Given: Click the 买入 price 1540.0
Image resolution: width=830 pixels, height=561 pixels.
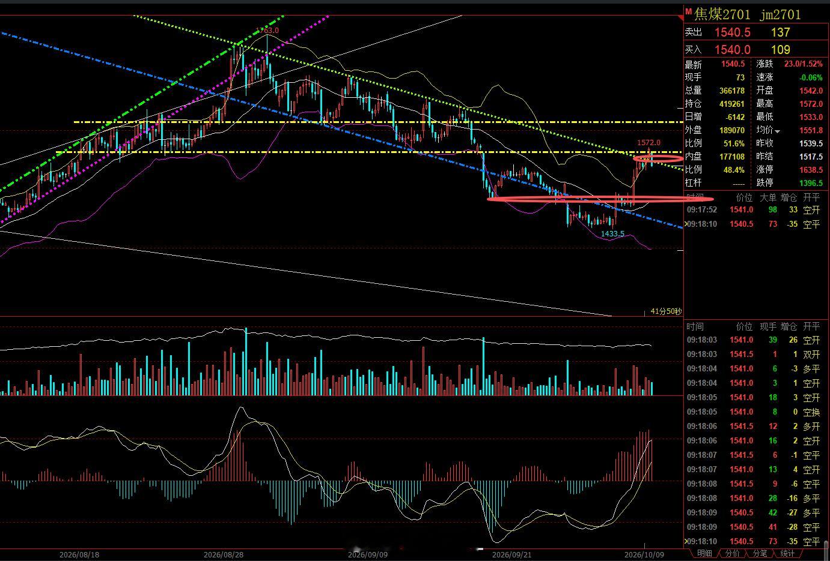Looking at the screenshot, I should click(x=732, y=50).
